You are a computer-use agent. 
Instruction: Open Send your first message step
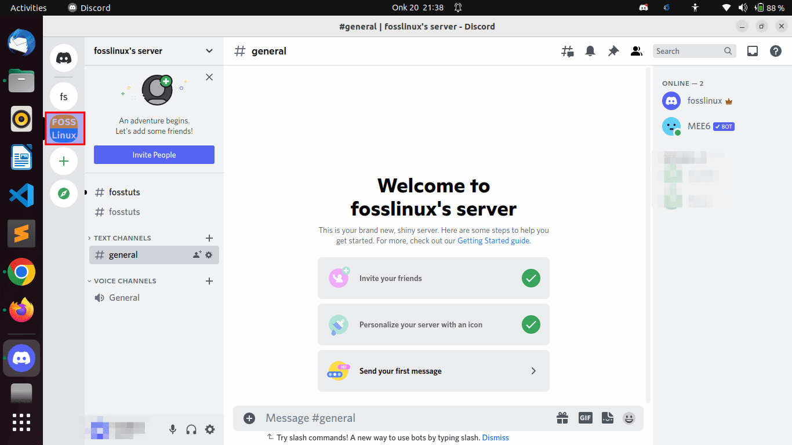[434, 371]
